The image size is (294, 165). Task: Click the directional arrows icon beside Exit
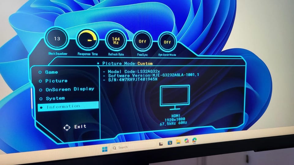coord(67,128)
